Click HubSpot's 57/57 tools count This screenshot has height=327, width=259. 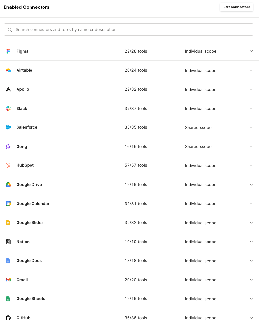pos(136,165)
